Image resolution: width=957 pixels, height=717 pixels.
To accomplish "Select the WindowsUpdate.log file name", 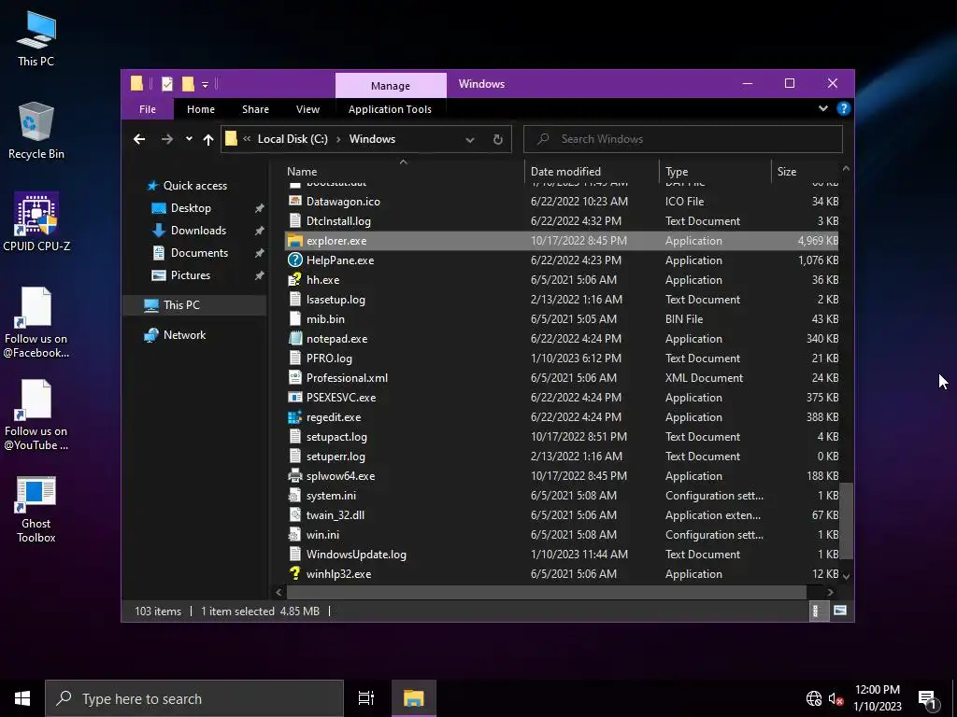I will point(356,555).
